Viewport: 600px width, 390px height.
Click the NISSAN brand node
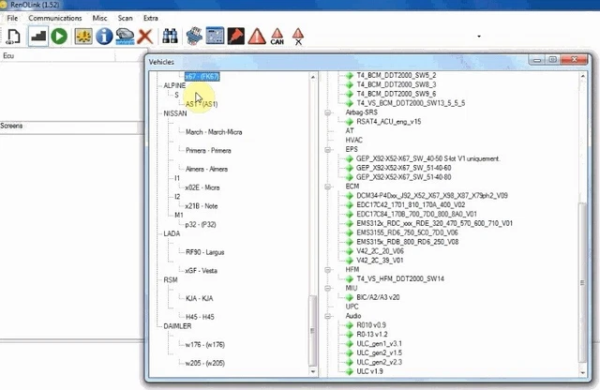pyautogui.click(x=175, y=113)
